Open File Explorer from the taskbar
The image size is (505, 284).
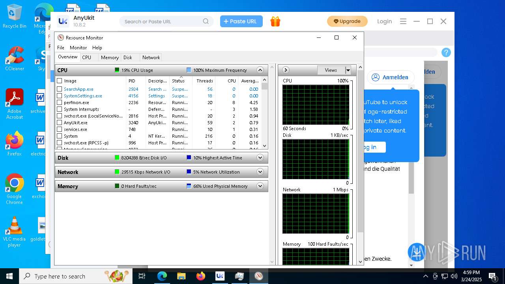181,276
